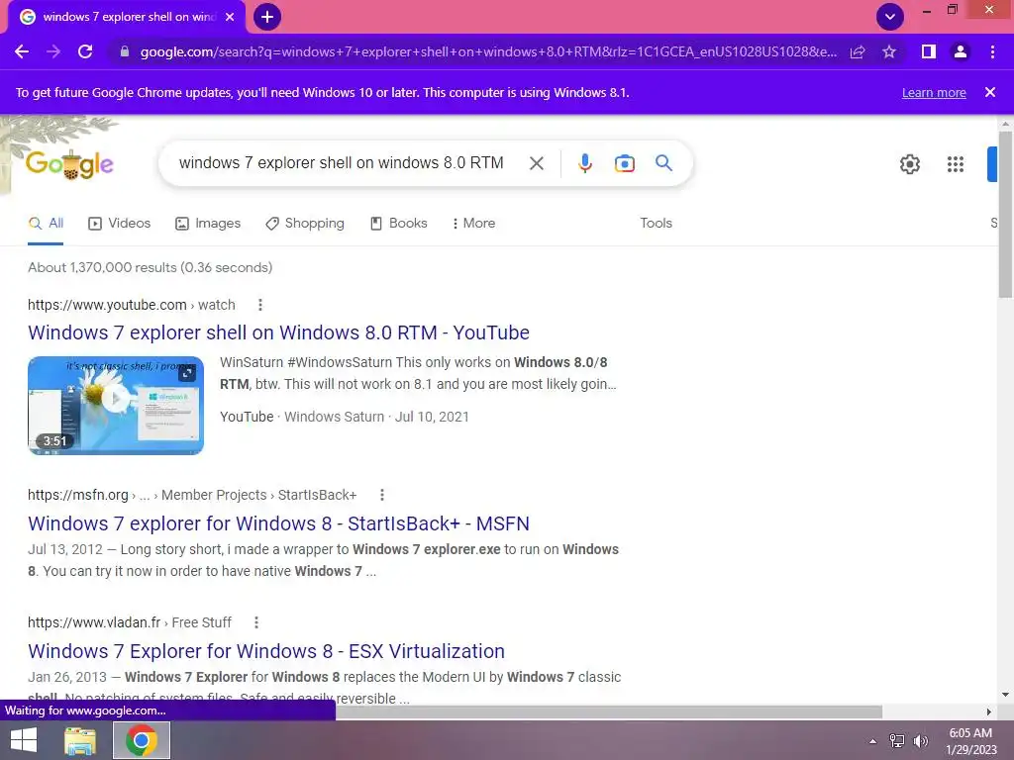Open the Google apps grid
The image size is (1014, 760).
coord(956,164)
